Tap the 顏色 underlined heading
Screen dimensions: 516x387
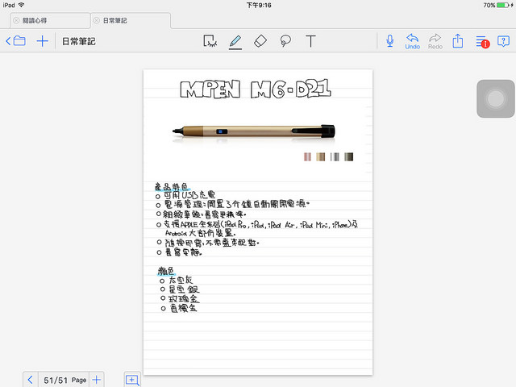pyautogui.click(x=166, y=271)
